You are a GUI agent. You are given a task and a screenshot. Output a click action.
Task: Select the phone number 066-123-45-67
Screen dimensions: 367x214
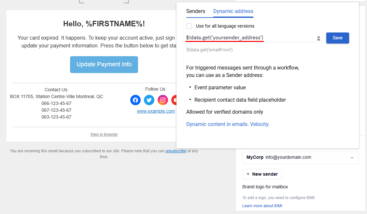[56, 103]
